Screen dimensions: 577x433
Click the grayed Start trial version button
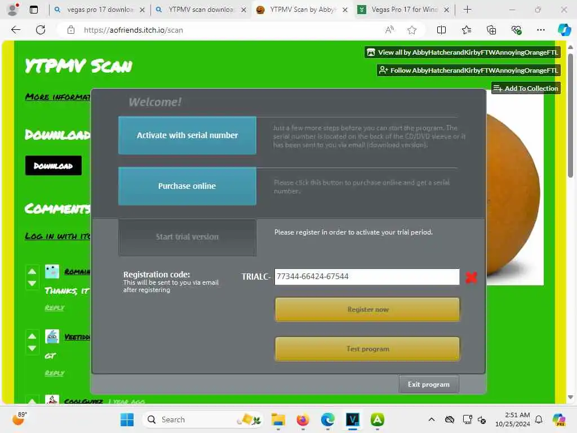(187, 237)
